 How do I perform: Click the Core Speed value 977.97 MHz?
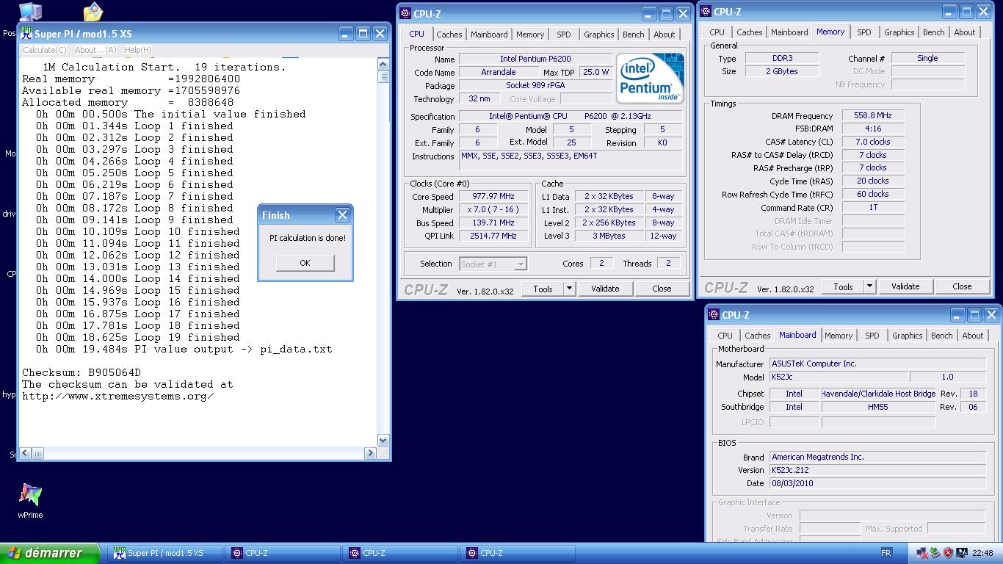493,196
